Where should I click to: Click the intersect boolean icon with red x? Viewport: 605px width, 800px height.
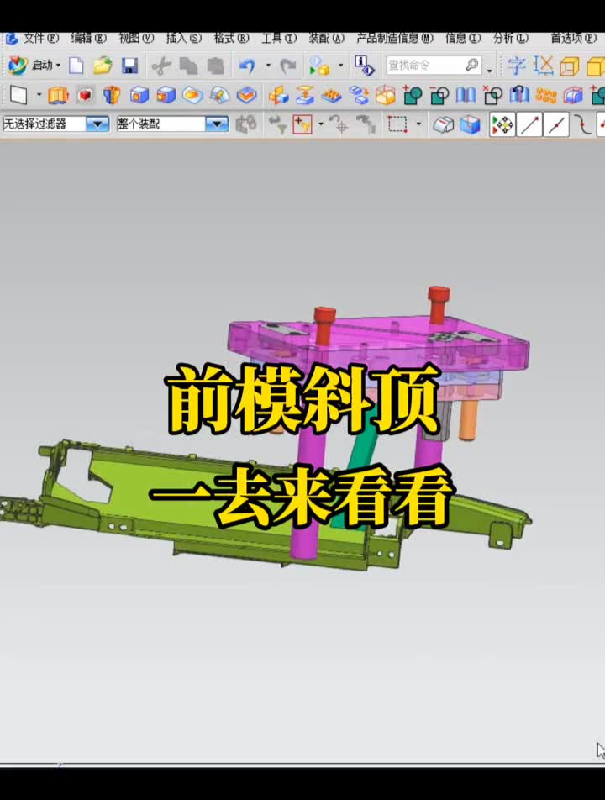[492, 95]
